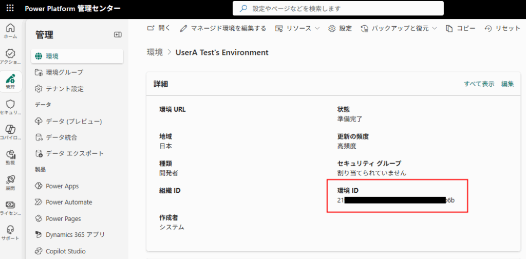Screen dimensions: 526x259
Task: Open 設定 from the command bar
Action: 340,29
